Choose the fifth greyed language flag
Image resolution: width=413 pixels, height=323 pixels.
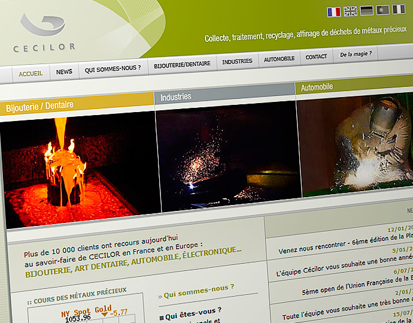pyautogui.click(x=399, y=9)
